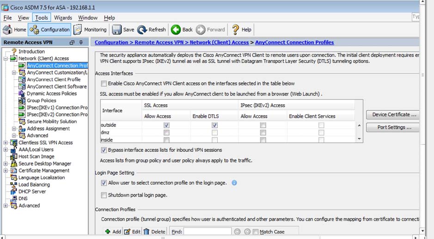Open the File menu
The width and height of the screenshot is (434, 239).
(7, 18)
